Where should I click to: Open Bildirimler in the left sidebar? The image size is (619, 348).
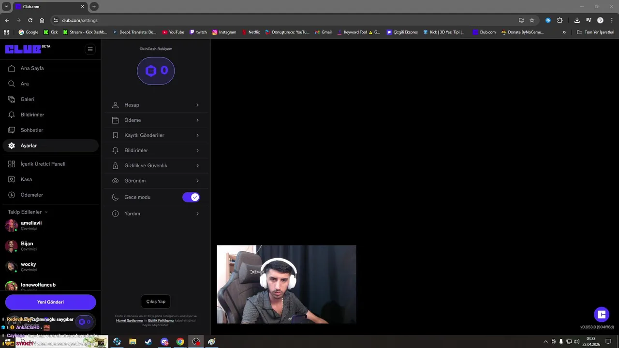click(x=50, y=115)
